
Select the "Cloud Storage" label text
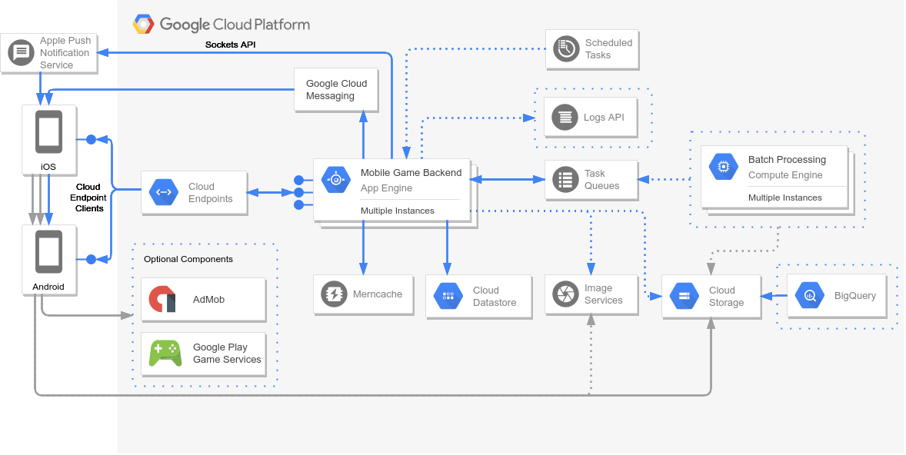726,296
